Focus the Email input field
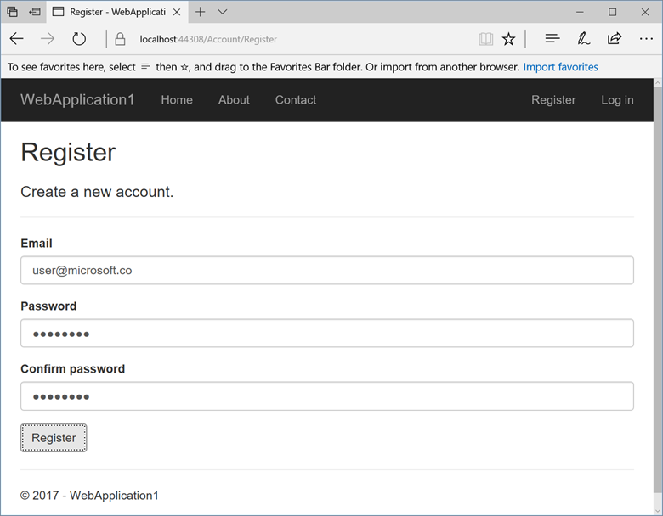This screenshot has height=516, width=663. [x=327, y=271]
